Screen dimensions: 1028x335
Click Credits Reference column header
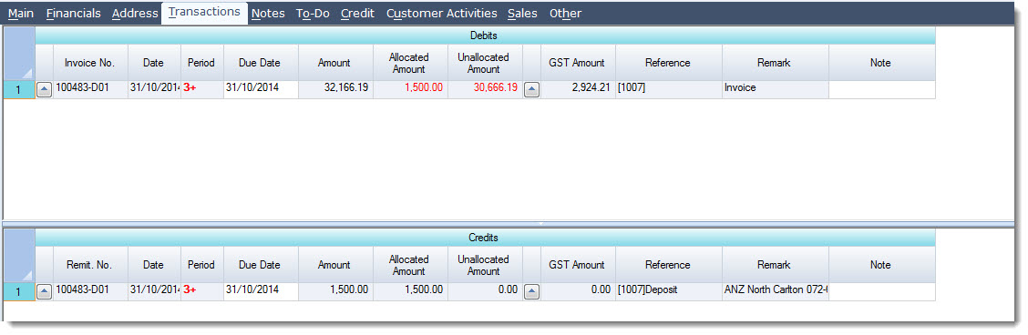point(669,265)
